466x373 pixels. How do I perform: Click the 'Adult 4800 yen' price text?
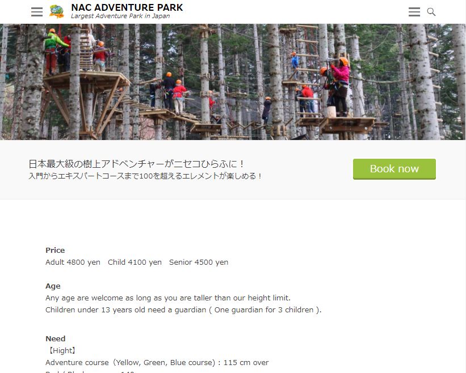coord(73,262)
